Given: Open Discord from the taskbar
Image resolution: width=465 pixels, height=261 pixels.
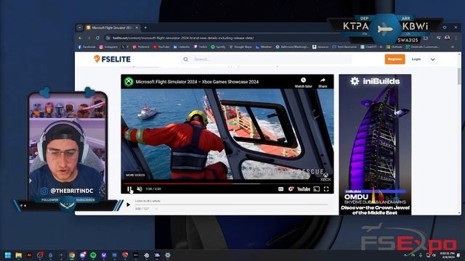Looking at the screenshot, I should tap(83, 255).
